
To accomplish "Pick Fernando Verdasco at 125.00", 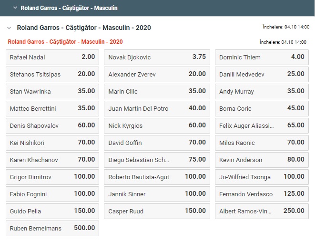I will click(261, 194).
